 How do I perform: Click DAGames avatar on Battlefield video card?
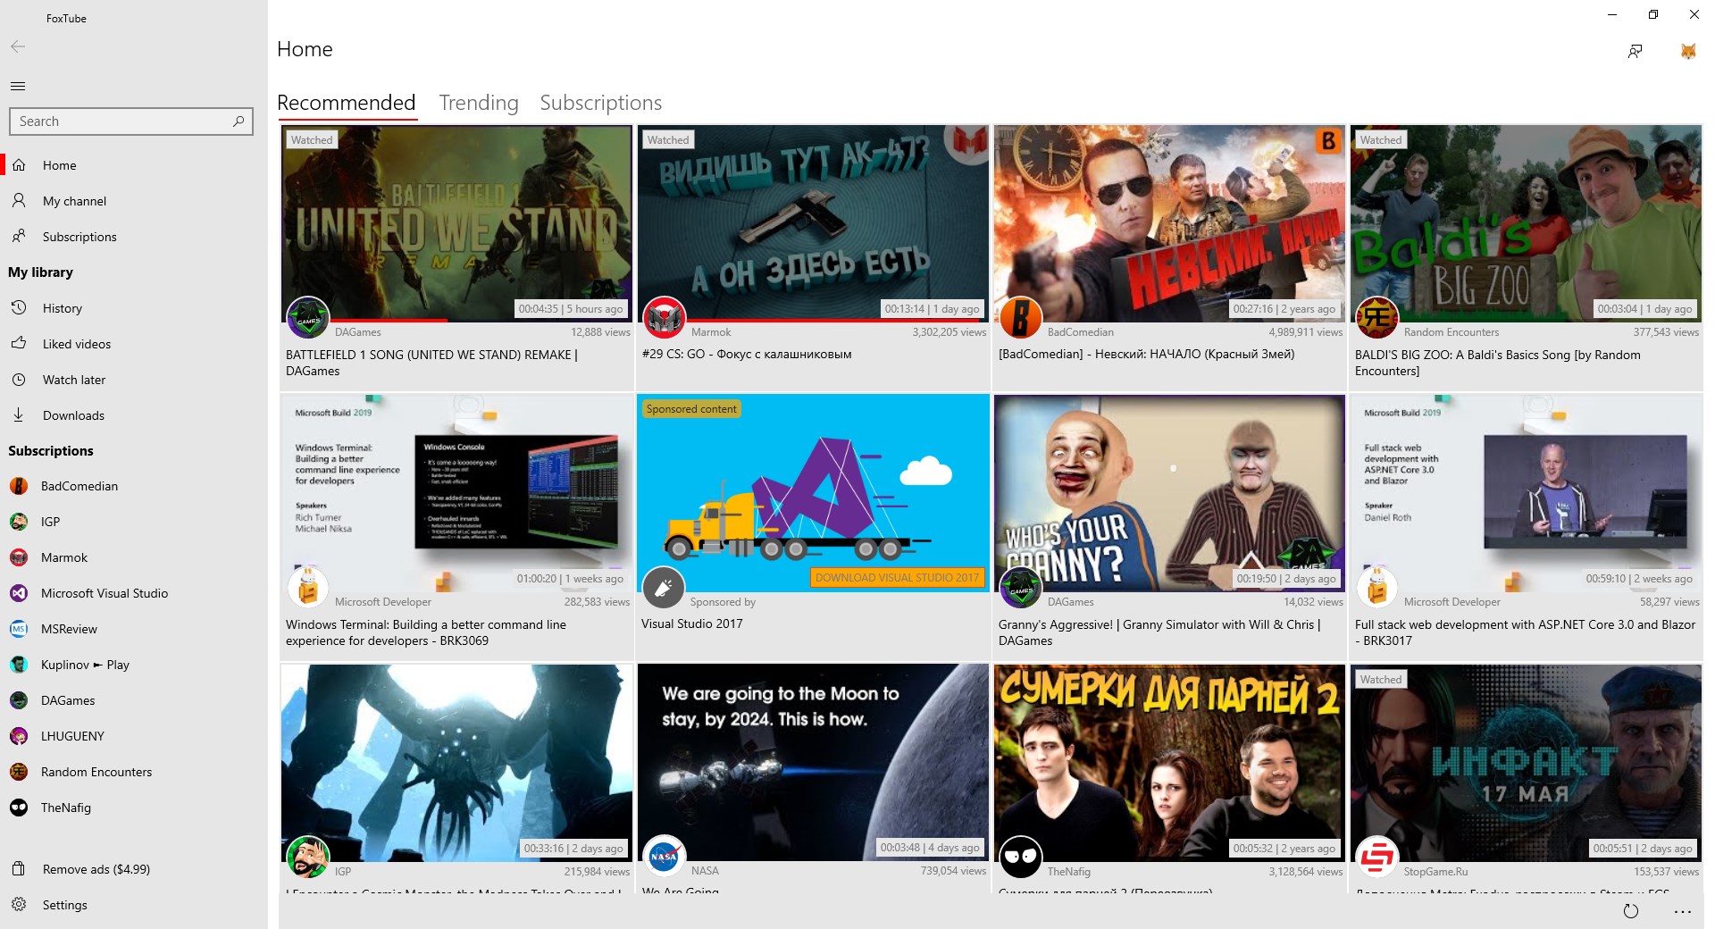[307, 318]
